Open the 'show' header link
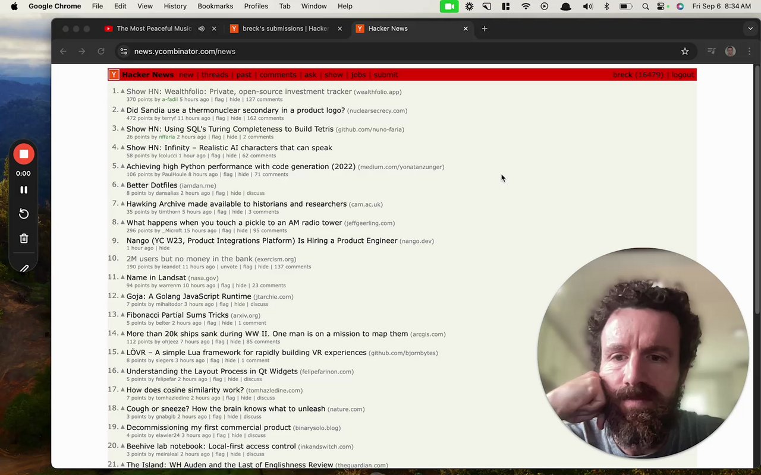This screenshot has height=475, width=761. tap(334, 75)
